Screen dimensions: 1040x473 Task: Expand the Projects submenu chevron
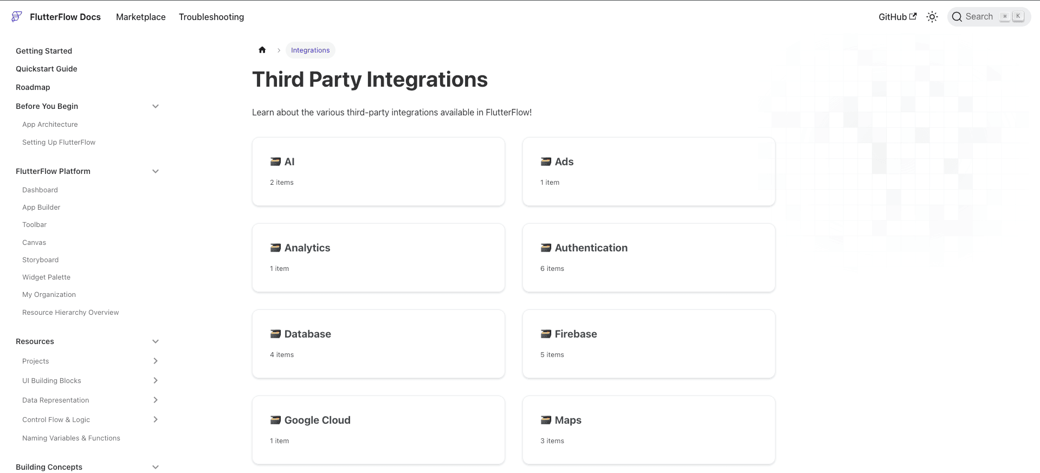pyautogui.click(x=156, y=361)
